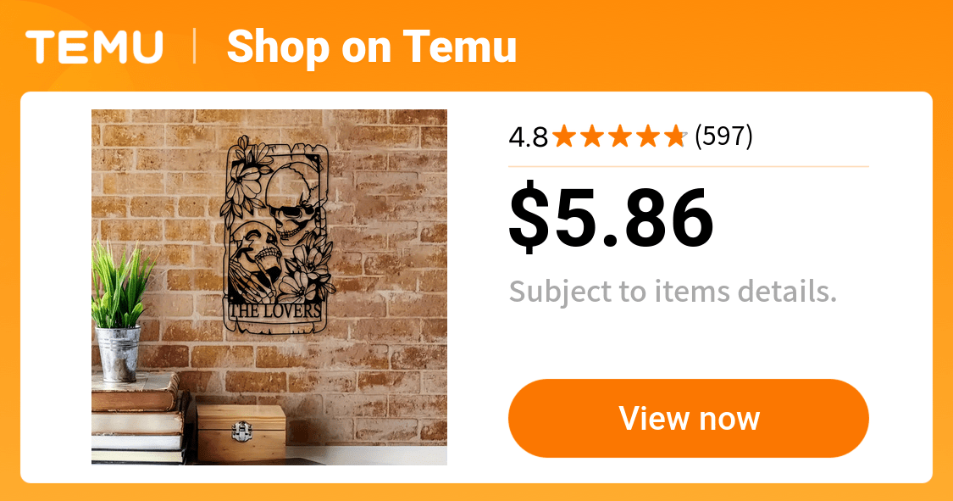Click the $5.86 price
This screenshot has width=953, height=501.
(611, 218)
